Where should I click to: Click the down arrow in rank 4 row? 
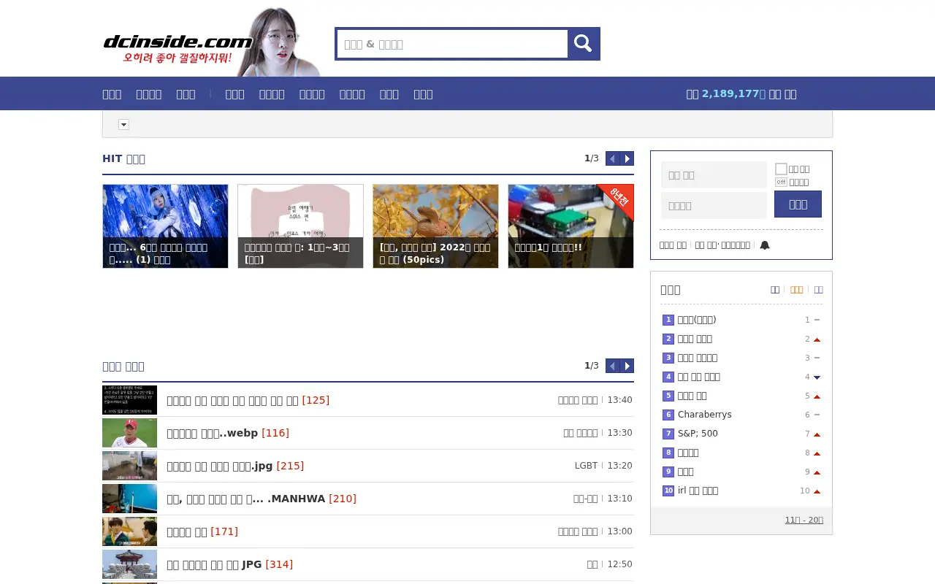(x=817, y=377)
